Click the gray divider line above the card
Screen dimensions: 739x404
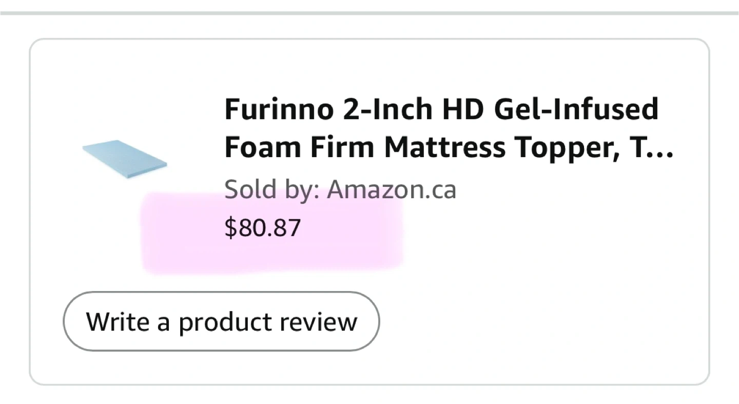tap(369, 13)
